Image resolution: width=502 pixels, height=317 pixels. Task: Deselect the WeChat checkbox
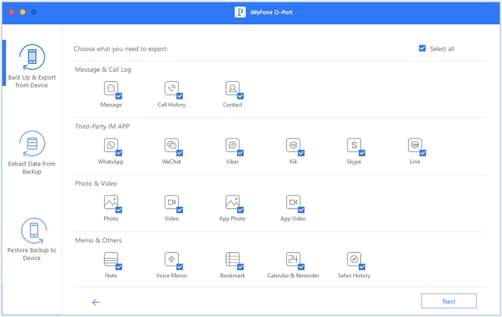coord(179,153)
